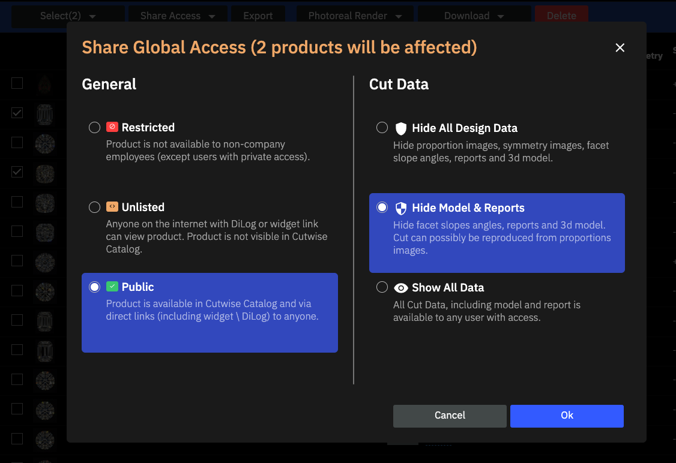Toggle the fifth row checkbox in the product list
676x463 pixels.
tap(17, 202)
